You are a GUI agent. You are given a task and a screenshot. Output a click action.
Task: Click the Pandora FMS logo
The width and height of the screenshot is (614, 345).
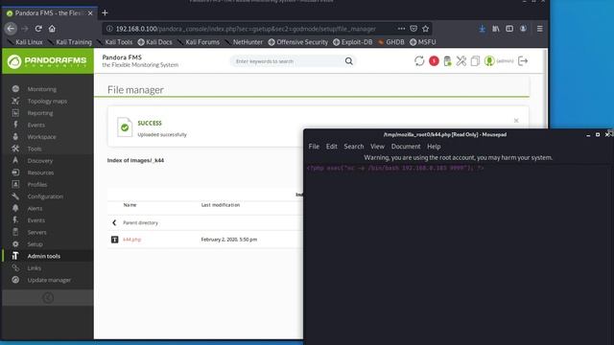pos(48,61)
